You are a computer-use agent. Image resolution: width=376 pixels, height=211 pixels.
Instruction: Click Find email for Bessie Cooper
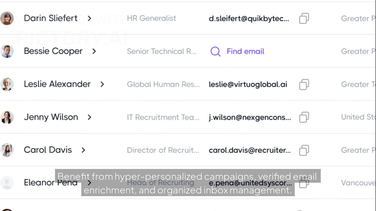[245, 51]
